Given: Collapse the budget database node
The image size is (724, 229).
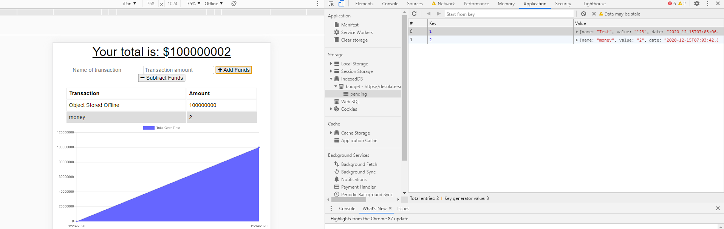Looking at the screenshot, I should [336, 87].
